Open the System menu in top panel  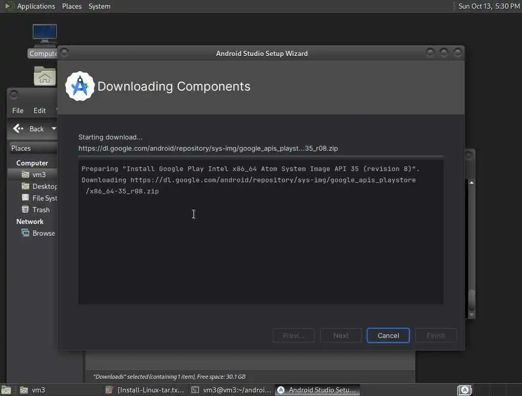tap(99, 6)
